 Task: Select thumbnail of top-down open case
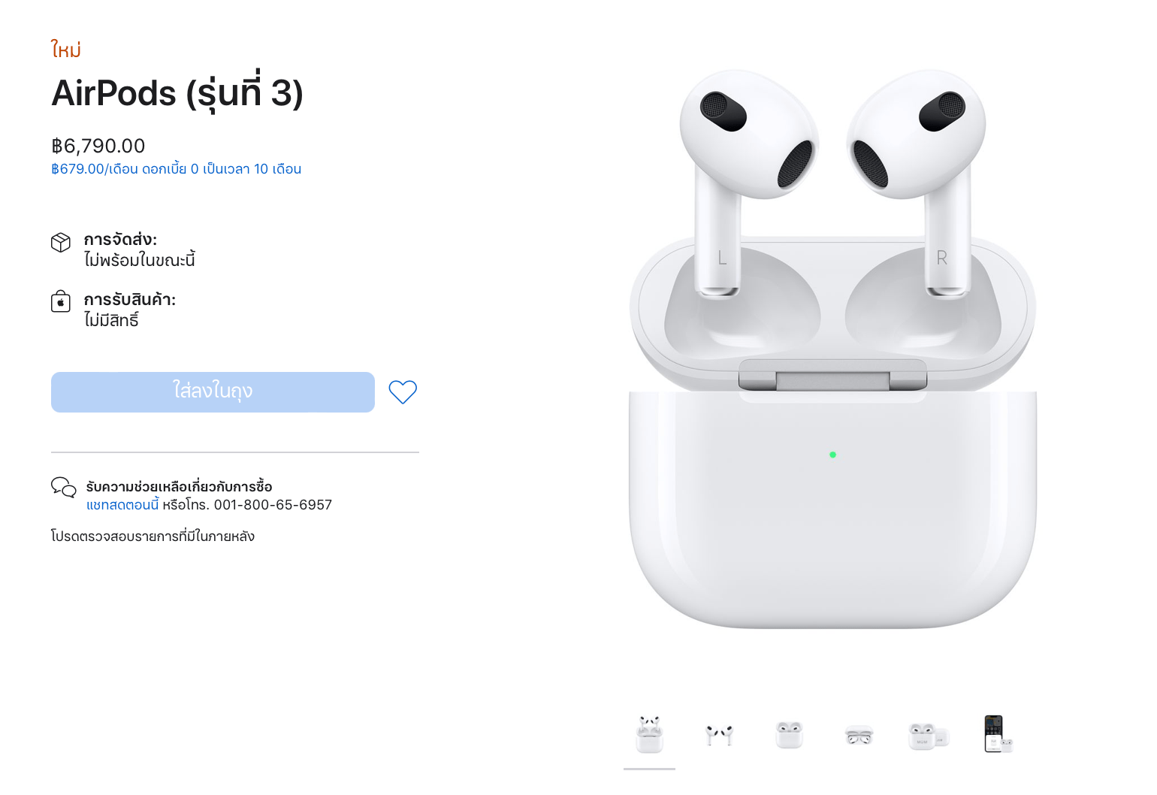[x=859, y=735]
